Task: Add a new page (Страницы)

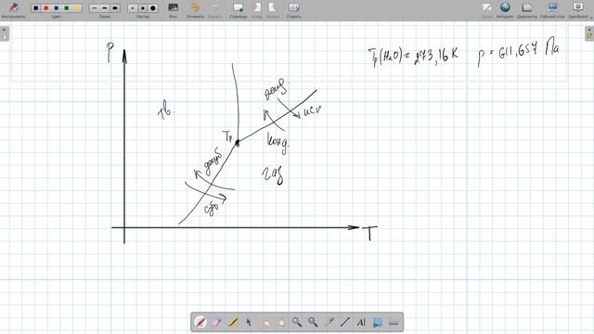Action: coord(239,7)
